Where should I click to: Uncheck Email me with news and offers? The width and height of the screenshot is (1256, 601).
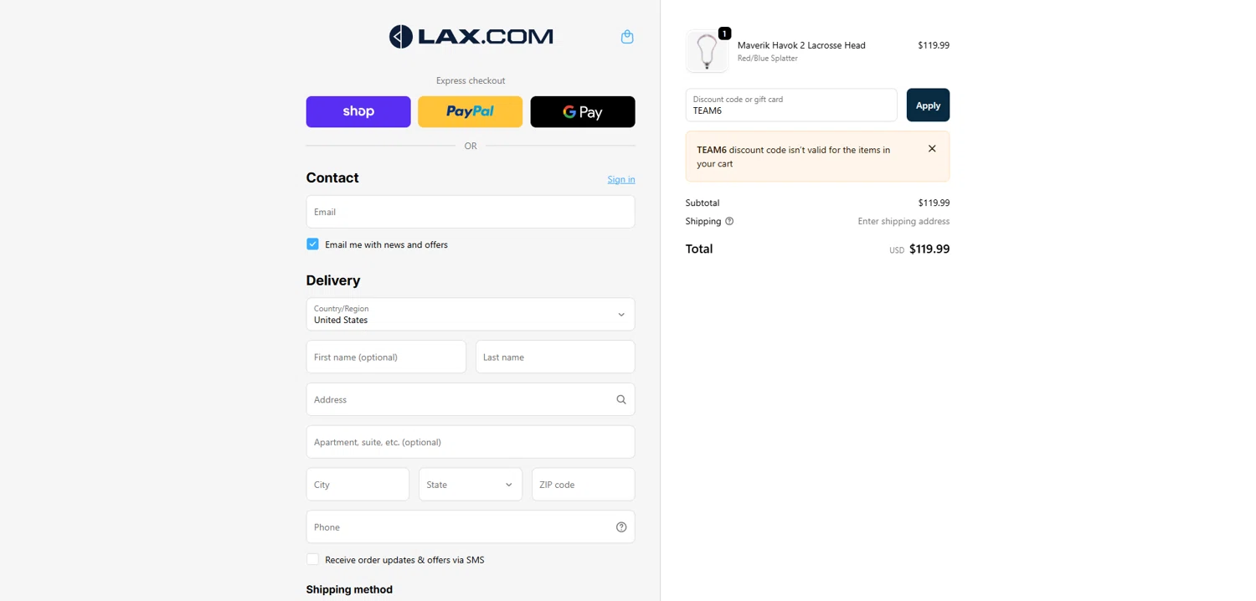(312, 244)
